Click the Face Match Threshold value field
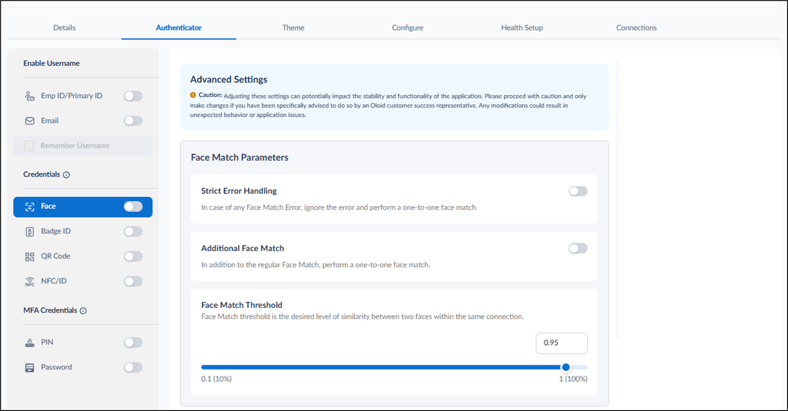 click(x=561, y=343)
